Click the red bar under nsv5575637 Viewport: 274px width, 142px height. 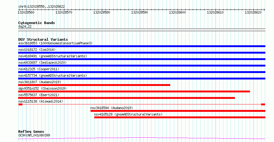coord(127,98)
